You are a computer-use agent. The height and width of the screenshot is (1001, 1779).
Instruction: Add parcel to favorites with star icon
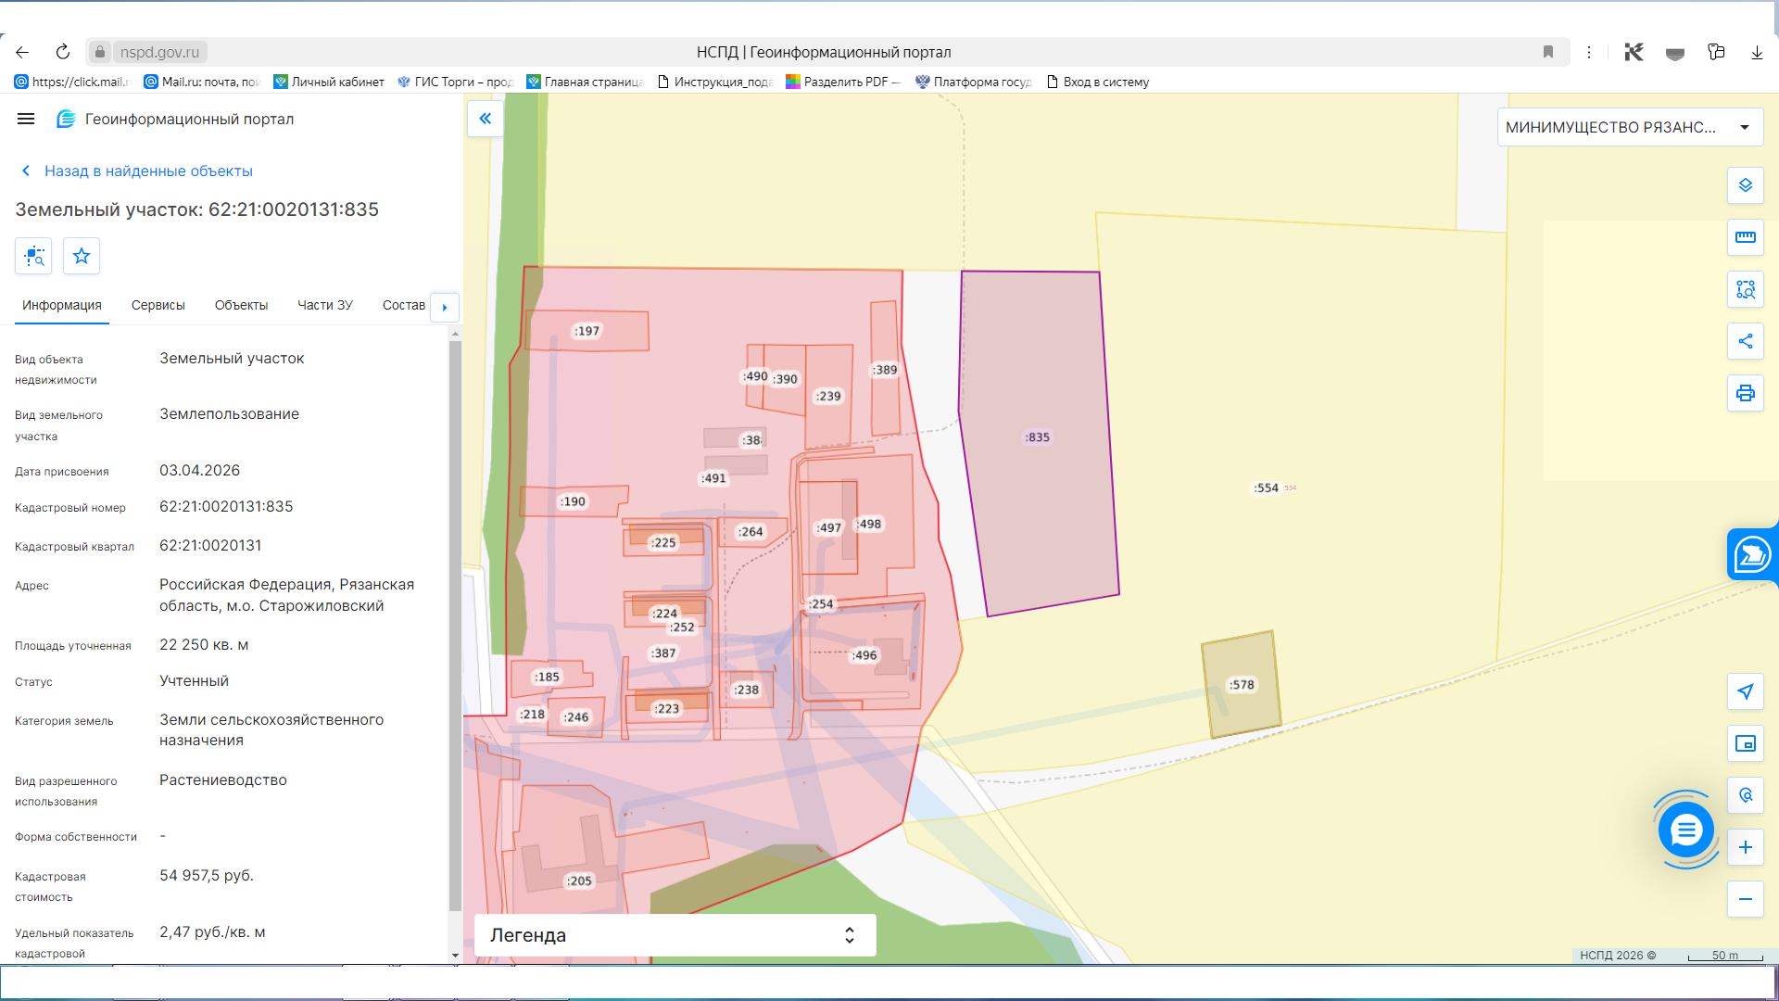click(x=82, y=256)
